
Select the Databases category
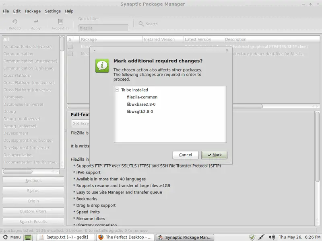[x=31, y=97]
